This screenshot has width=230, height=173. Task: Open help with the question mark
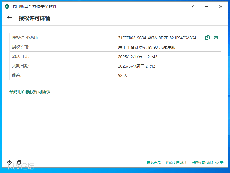(192, 6)
